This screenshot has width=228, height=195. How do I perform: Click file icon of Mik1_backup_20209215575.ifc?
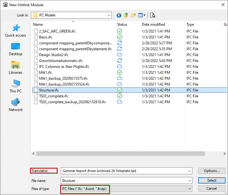(x=36, y=78)
